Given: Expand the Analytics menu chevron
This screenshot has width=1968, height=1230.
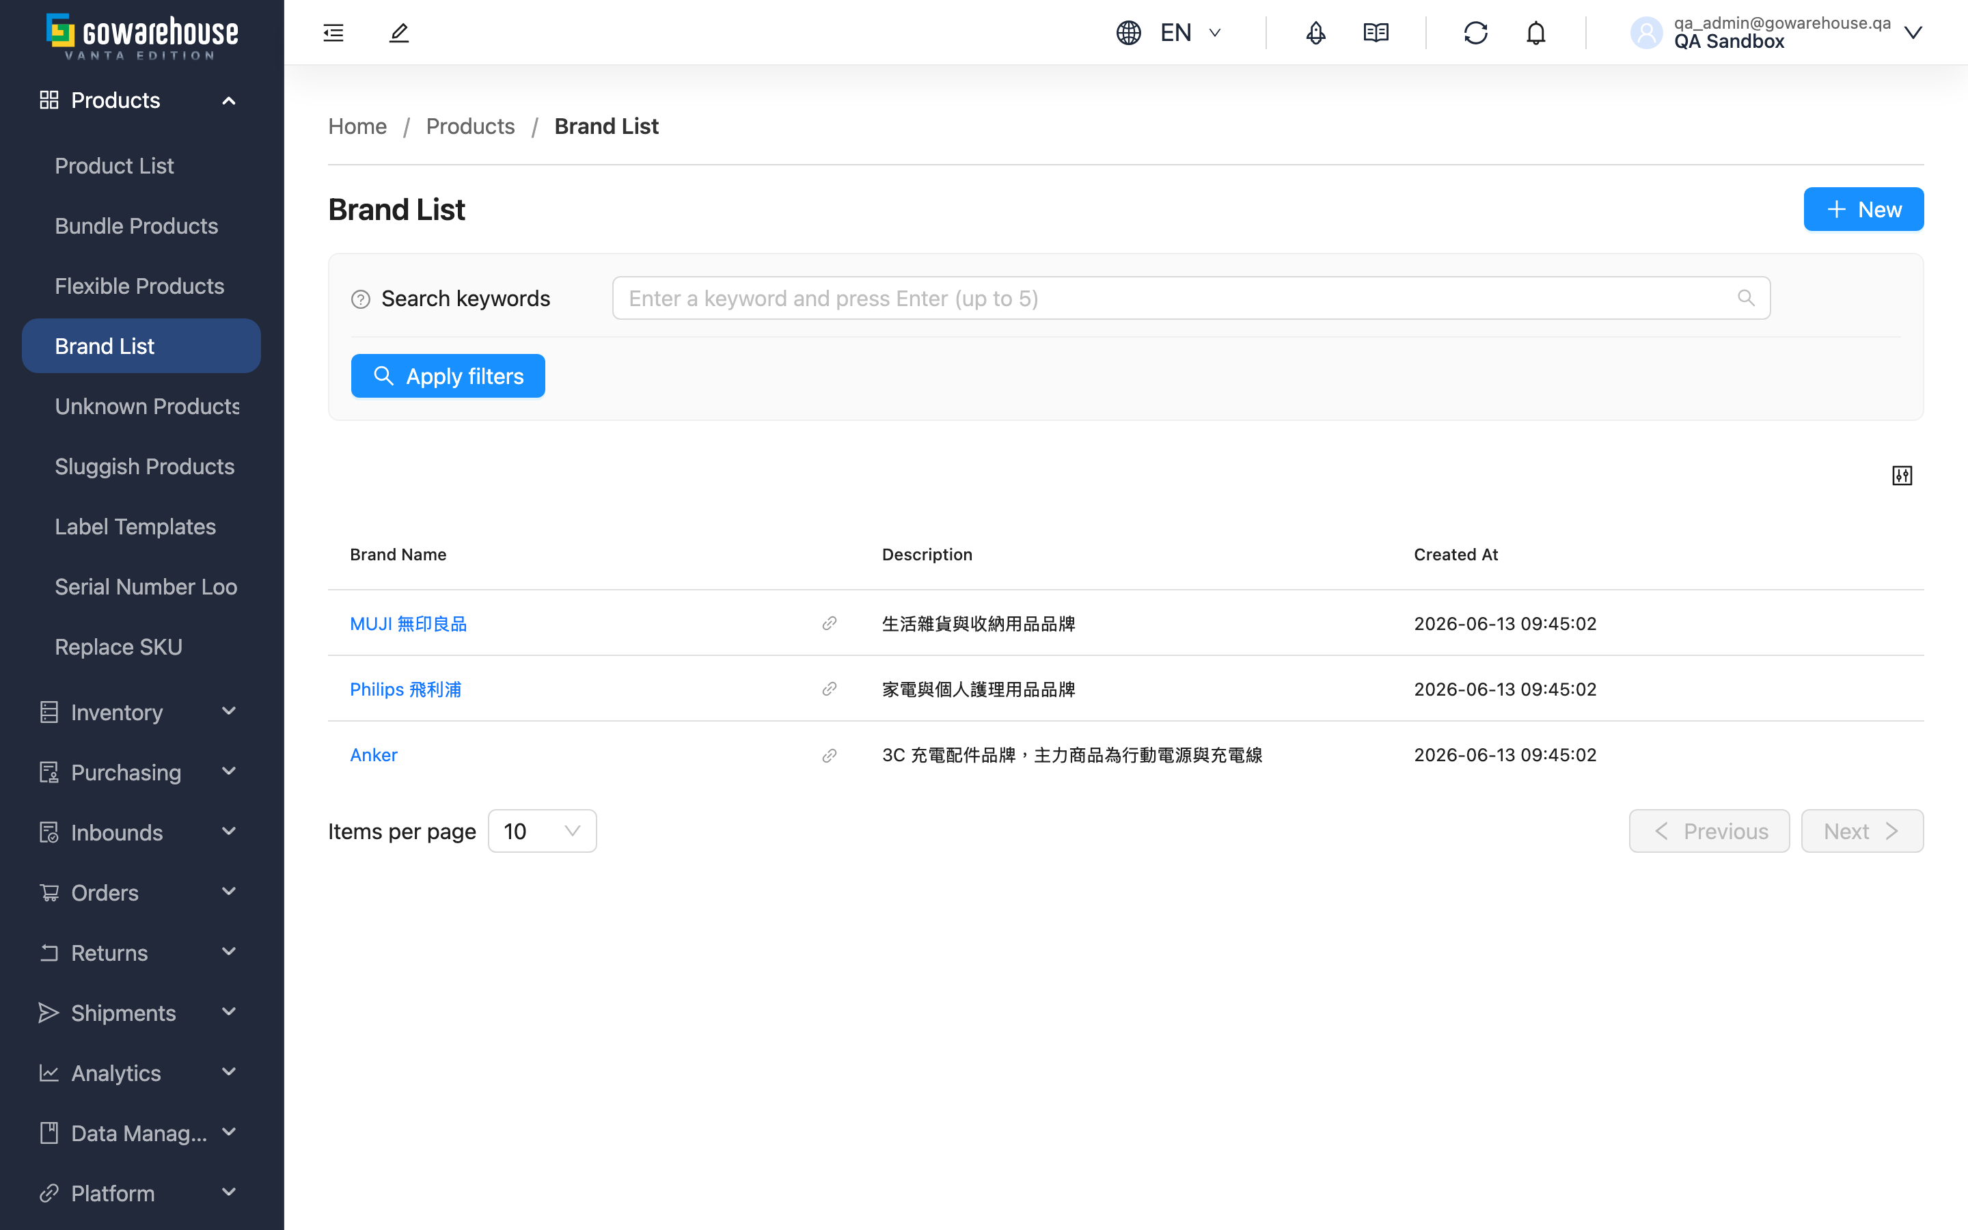Looking at the screenshot, I should [x=228, y=1072].
